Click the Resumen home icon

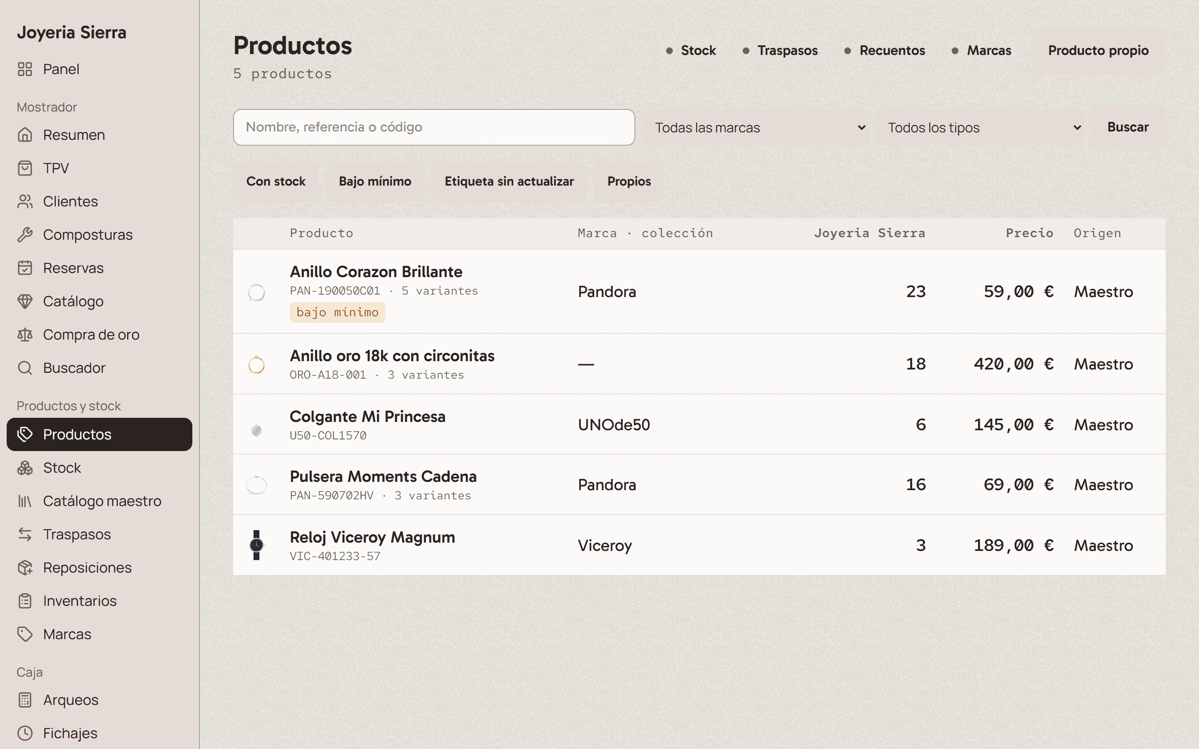25,135
